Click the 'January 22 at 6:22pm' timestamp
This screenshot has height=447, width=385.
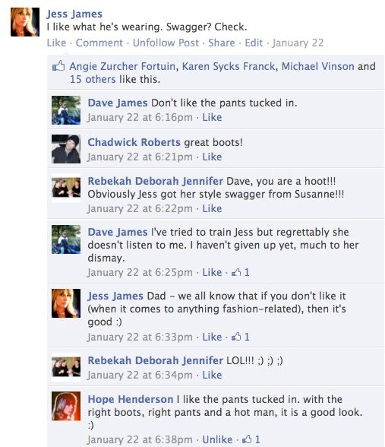coord(140,208)
